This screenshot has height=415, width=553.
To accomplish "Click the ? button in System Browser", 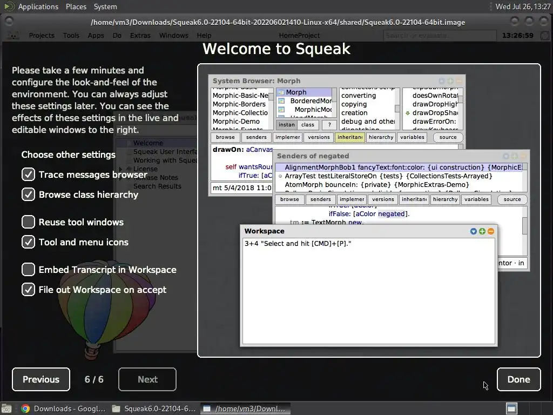I will click(329, 125).
